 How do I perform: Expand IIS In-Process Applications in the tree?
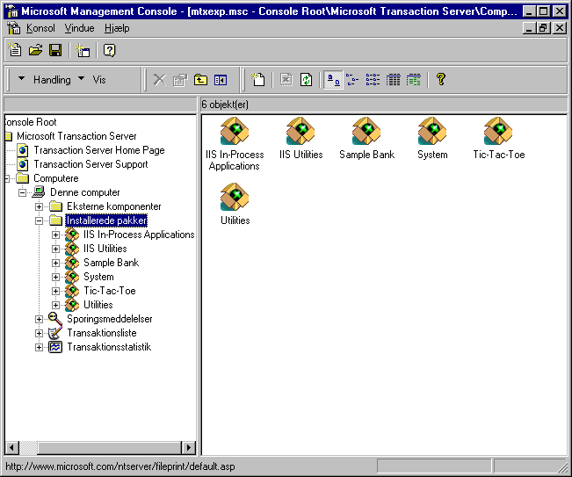coord(55,235)
